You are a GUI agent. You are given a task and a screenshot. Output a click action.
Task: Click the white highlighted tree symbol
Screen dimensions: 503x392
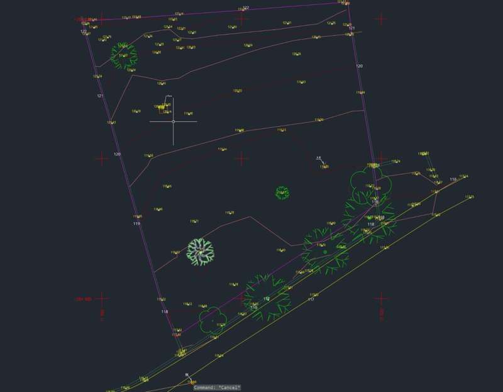201,252
